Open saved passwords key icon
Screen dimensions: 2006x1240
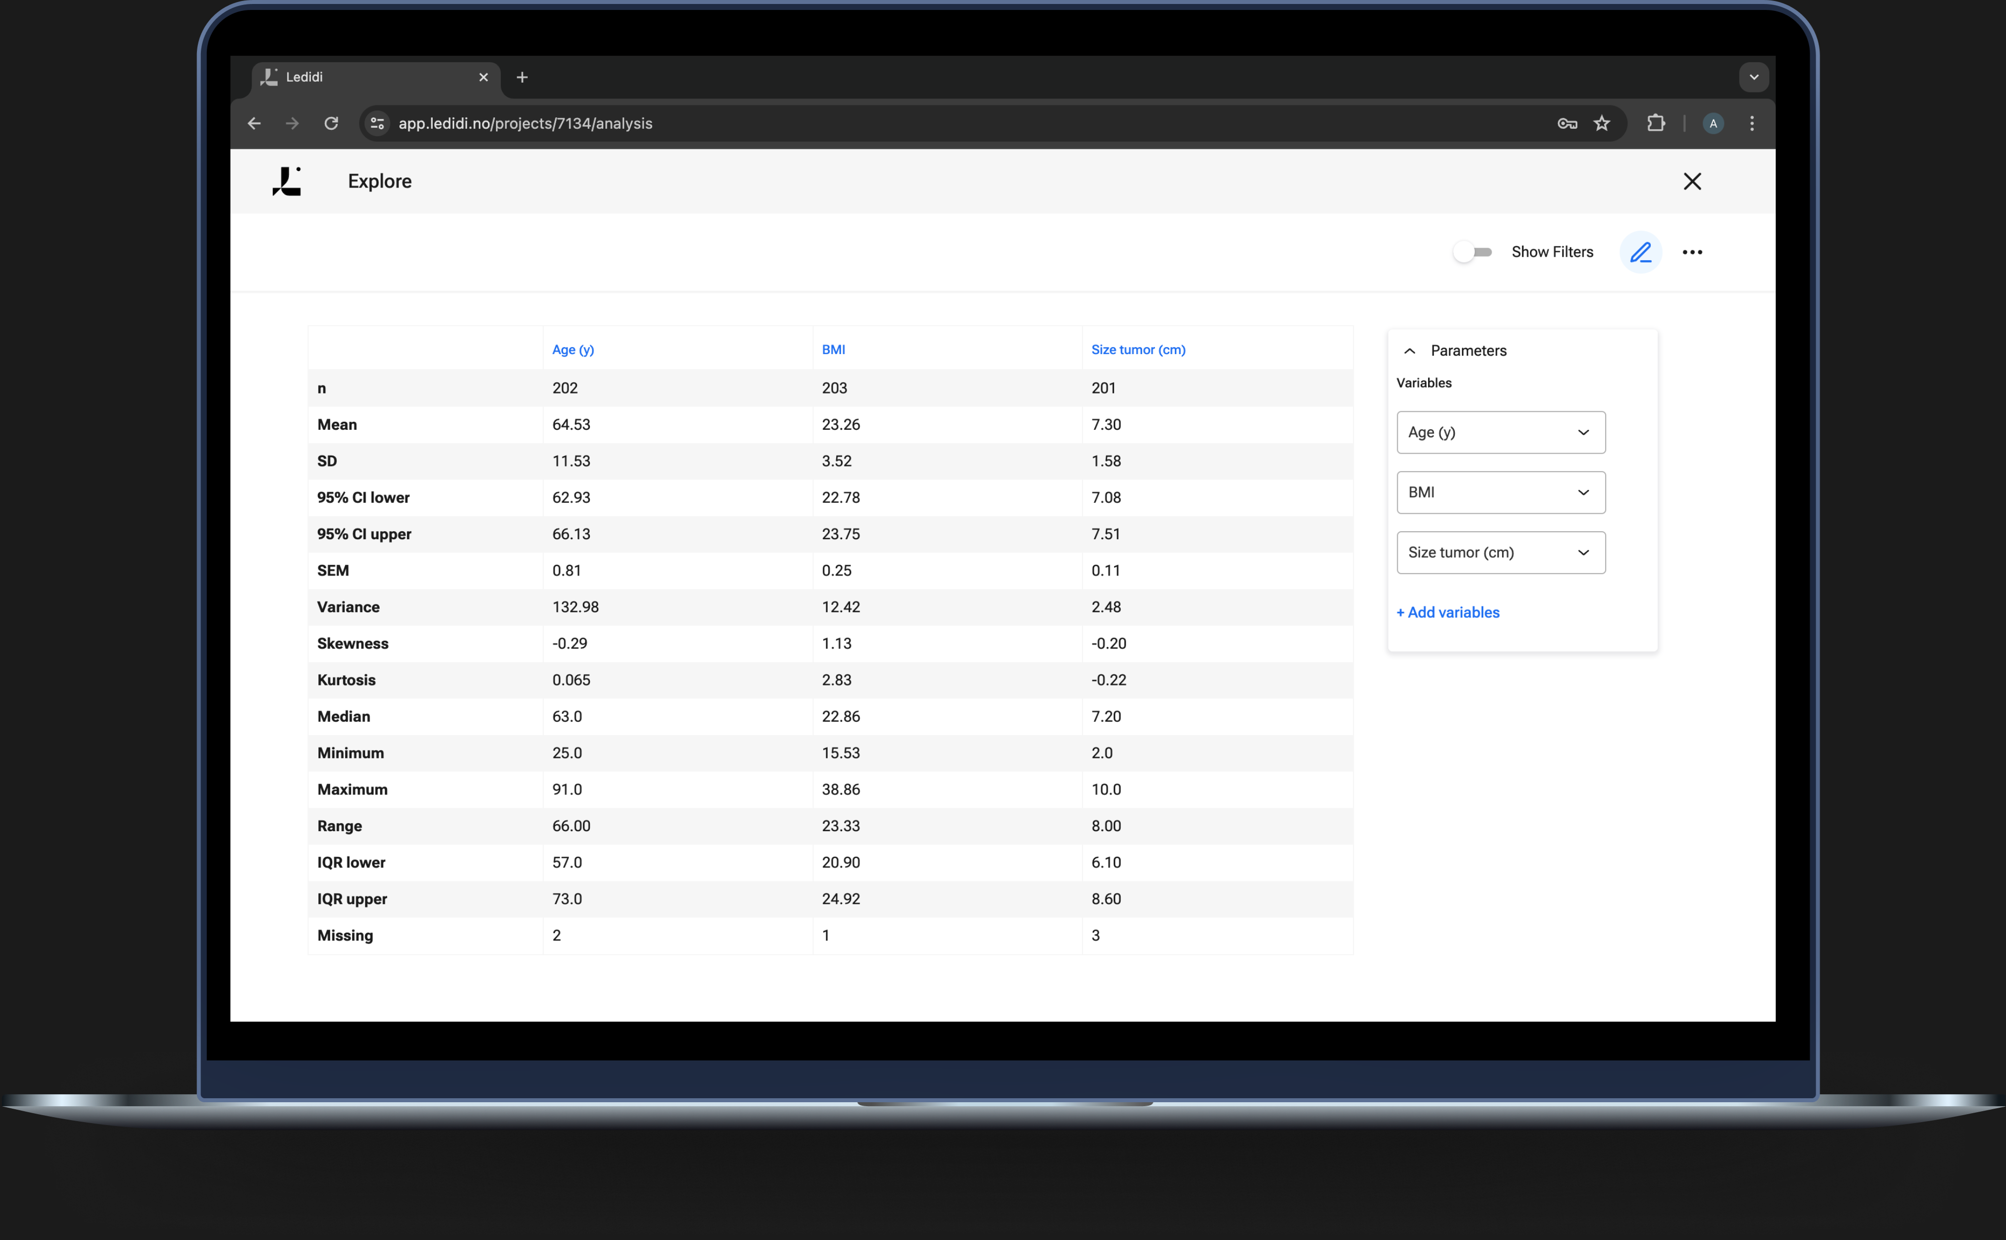tap(1566, 123)
